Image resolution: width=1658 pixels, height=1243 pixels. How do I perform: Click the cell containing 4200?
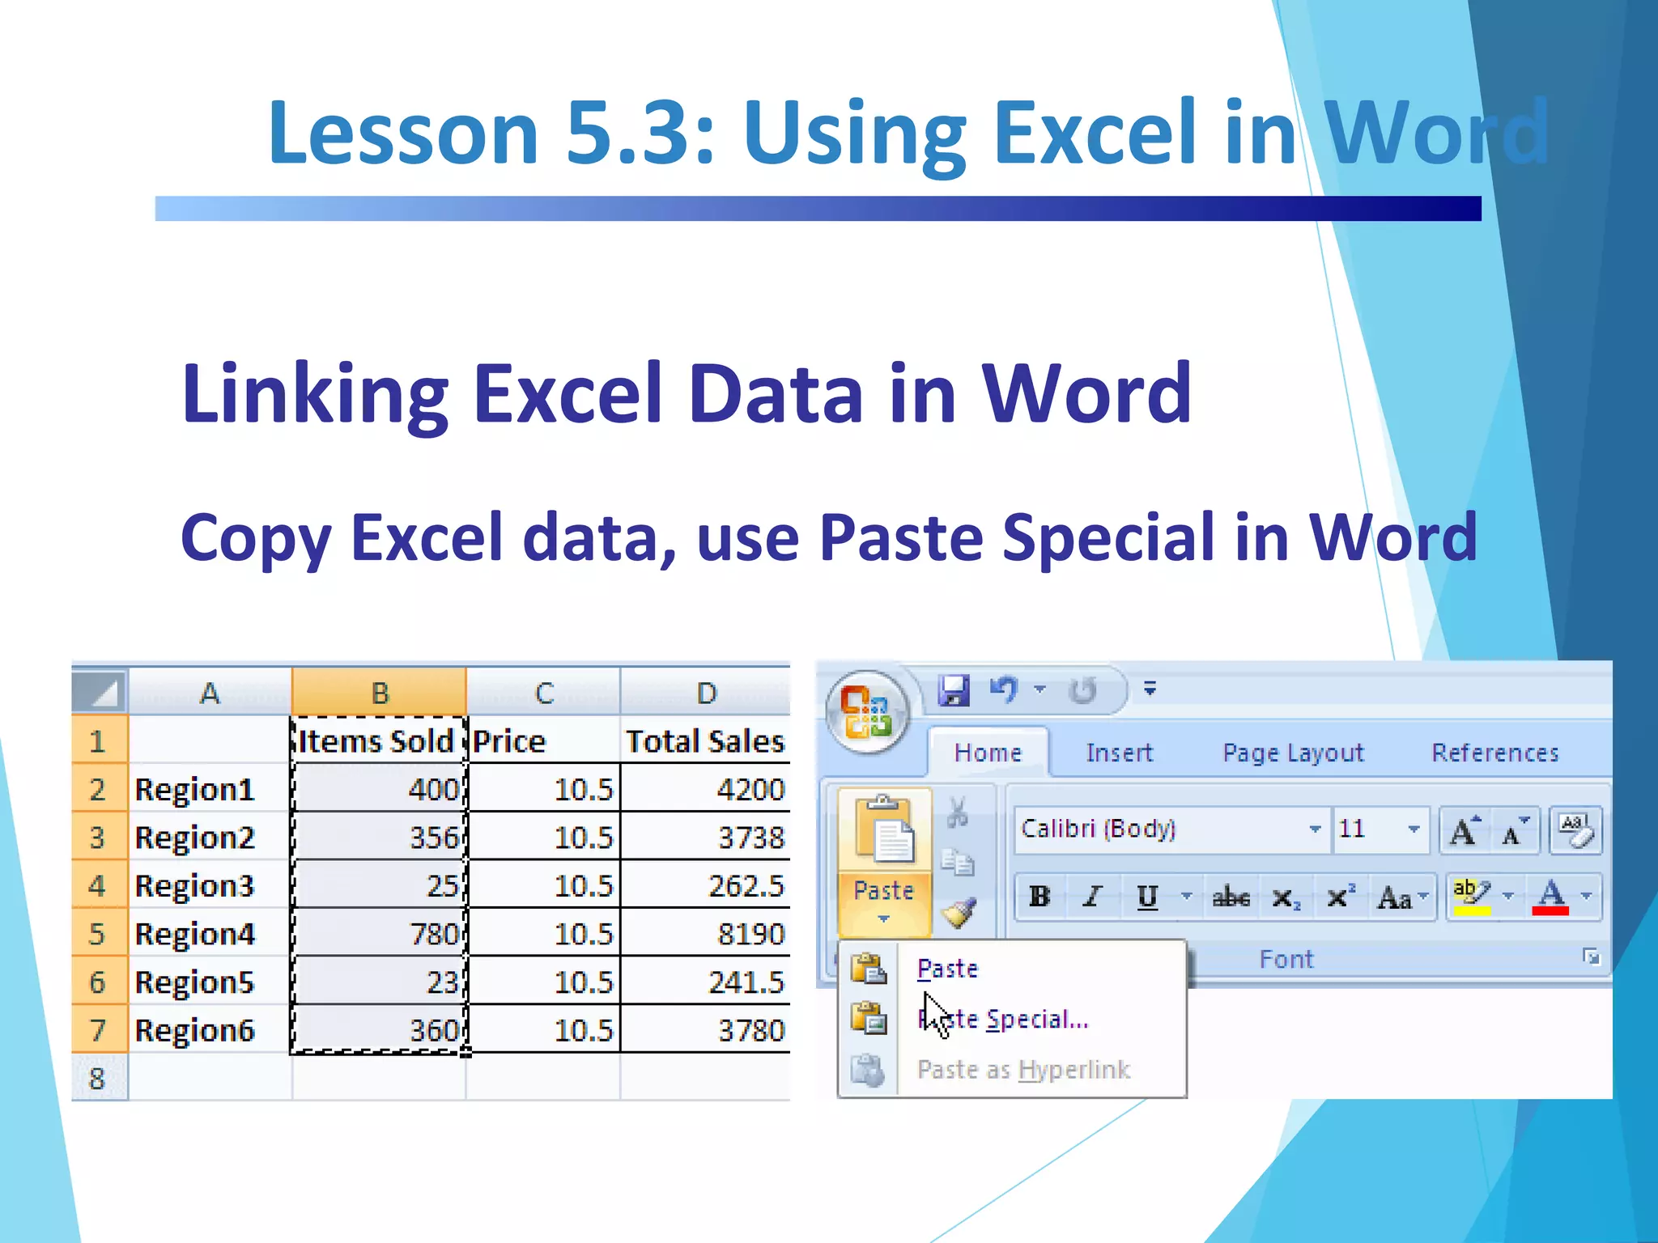pos(705,788)
